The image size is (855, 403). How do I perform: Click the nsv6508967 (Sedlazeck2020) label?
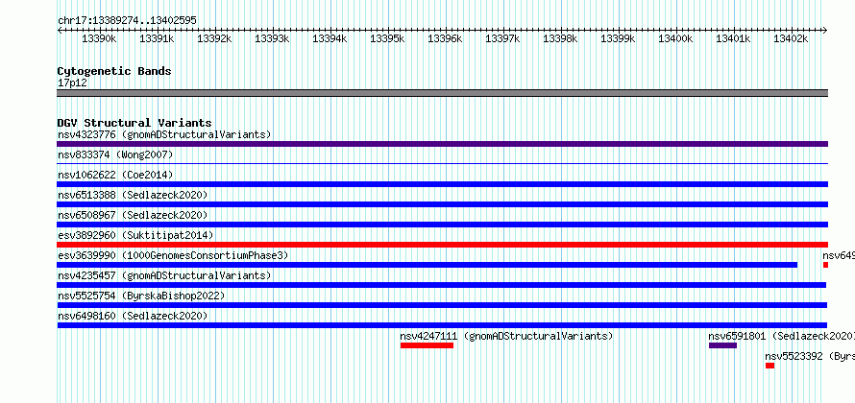133,215
